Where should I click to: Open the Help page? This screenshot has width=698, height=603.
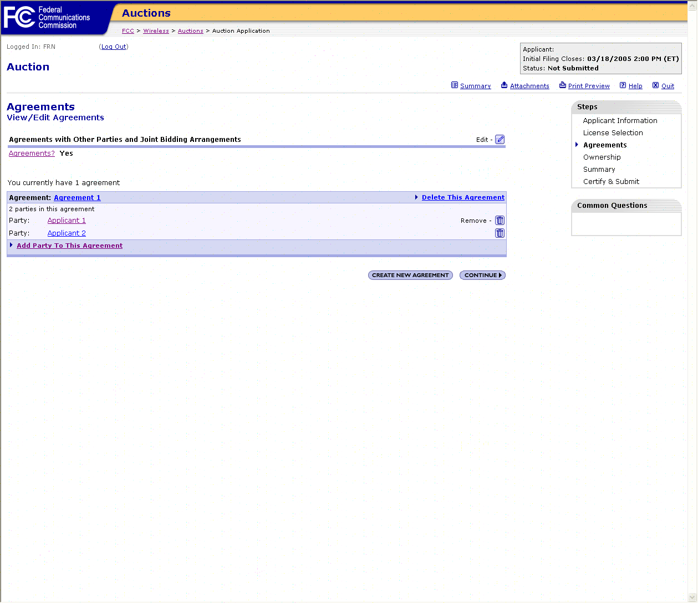(635, 86)
